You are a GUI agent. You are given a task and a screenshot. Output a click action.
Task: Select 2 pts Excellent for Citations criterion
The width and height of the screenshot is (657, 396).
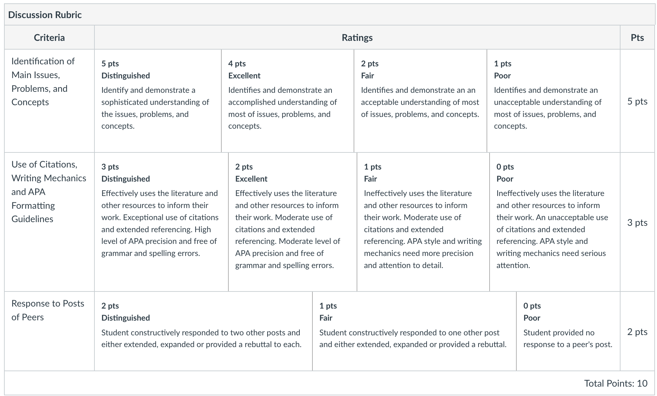pos(293,222)
